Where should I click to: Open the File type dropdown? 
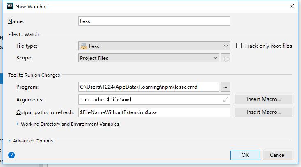click(154, 46)
